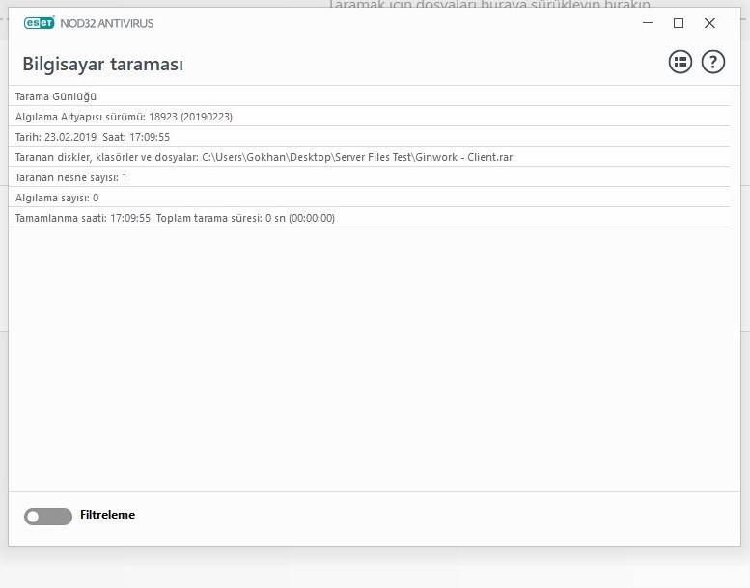Toggle the Filtreleme switch
Screen dimensions: 750x588
coord(48,517)
